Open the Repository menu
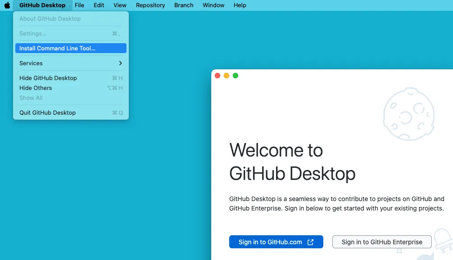Screen dimensions: 453x260 click(150, 5)
